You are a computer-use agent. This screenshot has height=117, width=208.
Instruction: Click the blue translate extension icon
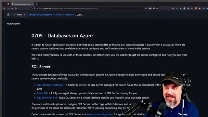[x=188, y=8]
